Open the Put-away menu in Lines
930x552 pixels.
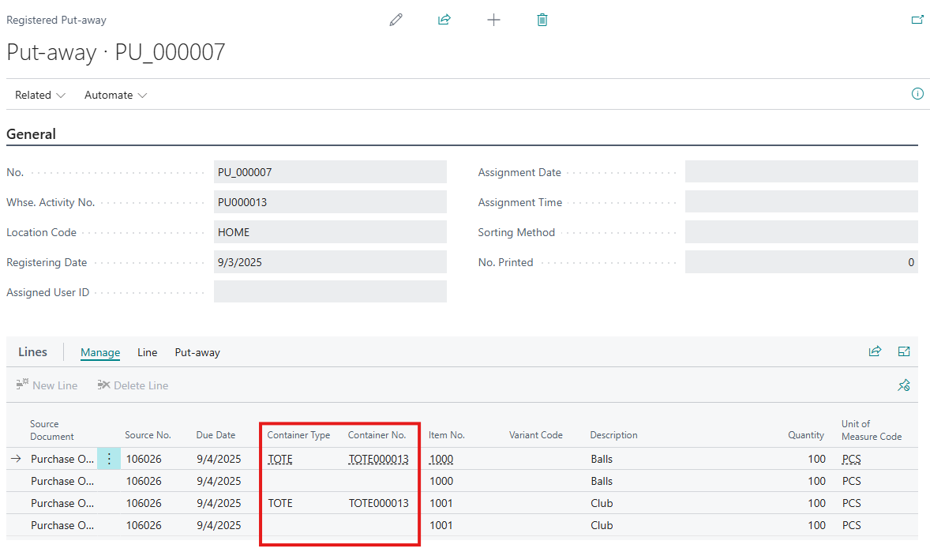tap(197, 352)
